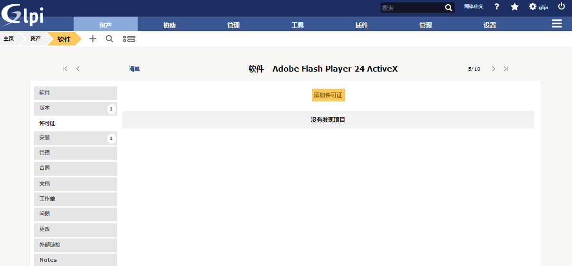Select the 管理 side tab

tap(75, 153)
